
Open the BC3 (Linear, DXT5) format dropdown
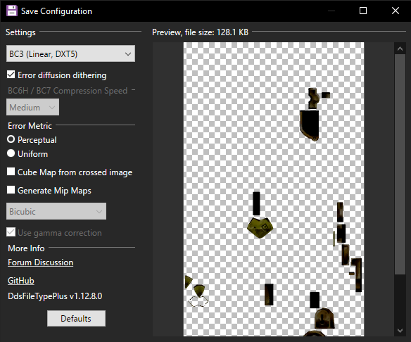[70, 53]
